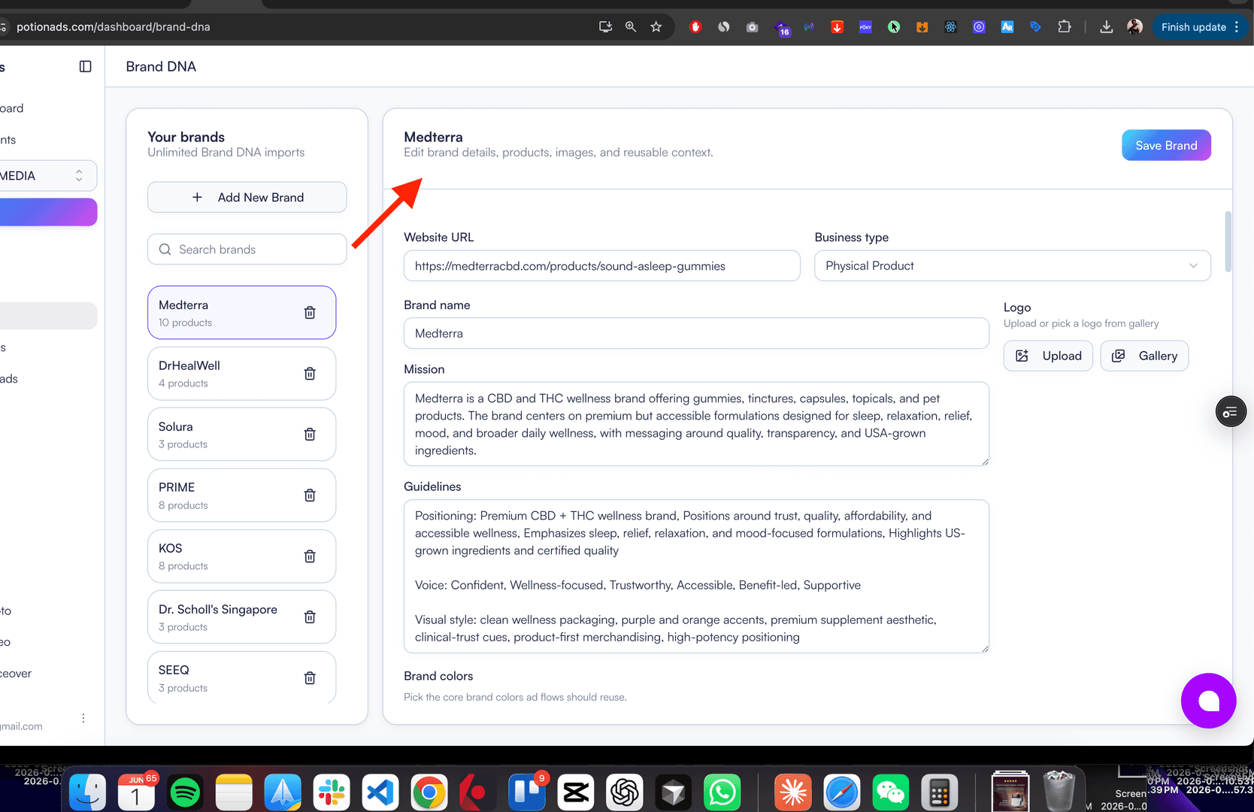Select the Medterra brand card
This screenshot has height=812, width=1254.
[x=242, y=313]
